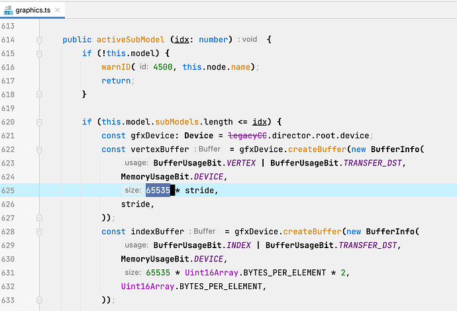457x311 pixels.
Task: Click the return keyword on line 617
Action: coord(116,81)
